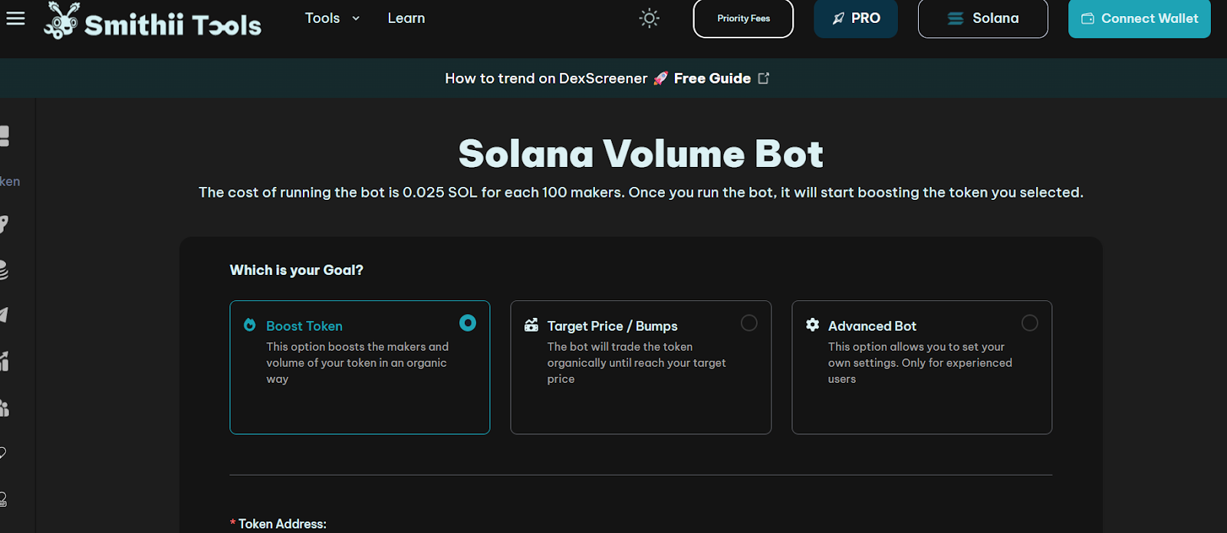
Task: Click the gear icon on Advanced Bot
Action: (812, 325)
